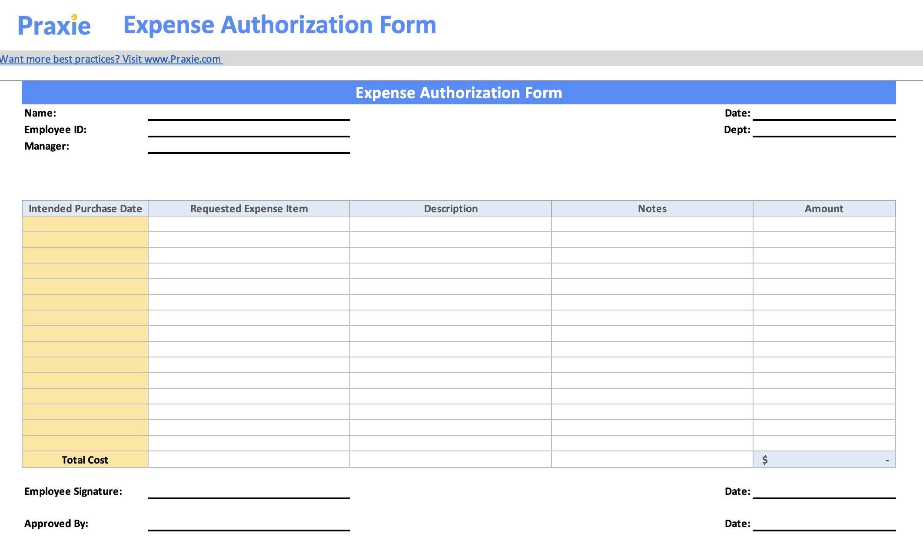The image size is (923, 554).
Task: Click the 'Total Cost' label cell
Action: coord(85,460)
